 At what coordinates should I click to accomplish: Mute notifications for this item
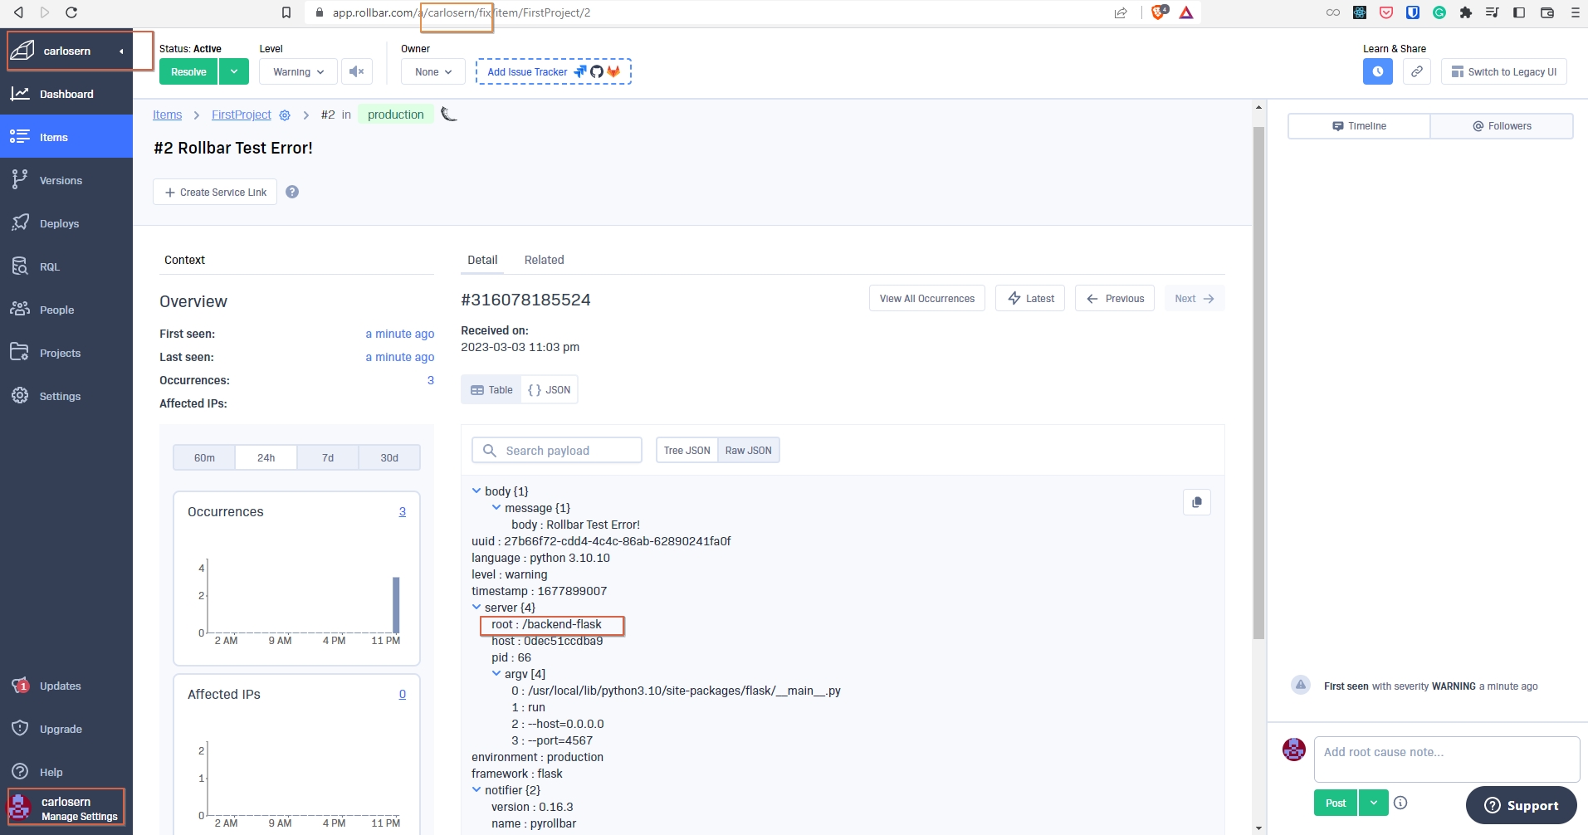(x=356, y=71)
